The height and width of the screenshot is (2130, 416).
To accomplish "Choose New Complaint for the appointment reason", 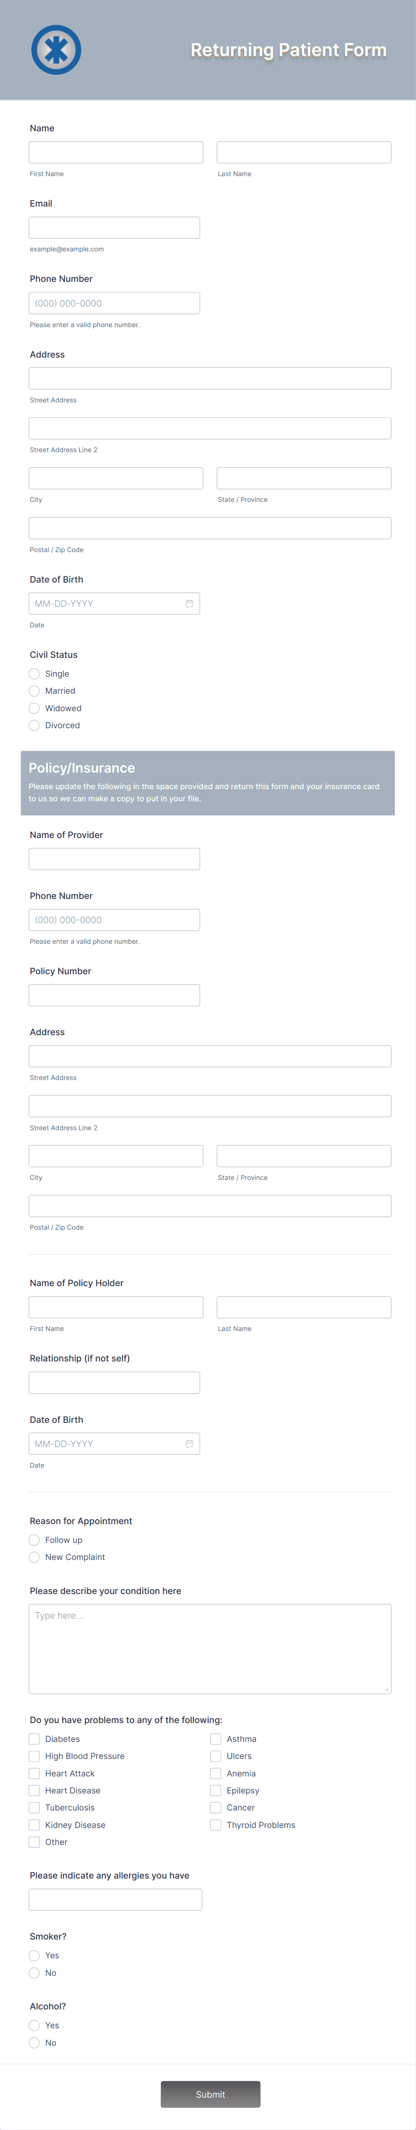I will [34, 1557].
